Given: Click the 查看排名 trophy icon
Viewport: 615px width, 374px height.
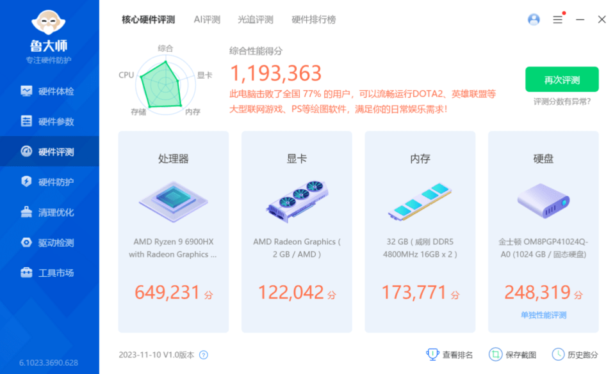Looking at the screenshot, I should coord(432,354).
